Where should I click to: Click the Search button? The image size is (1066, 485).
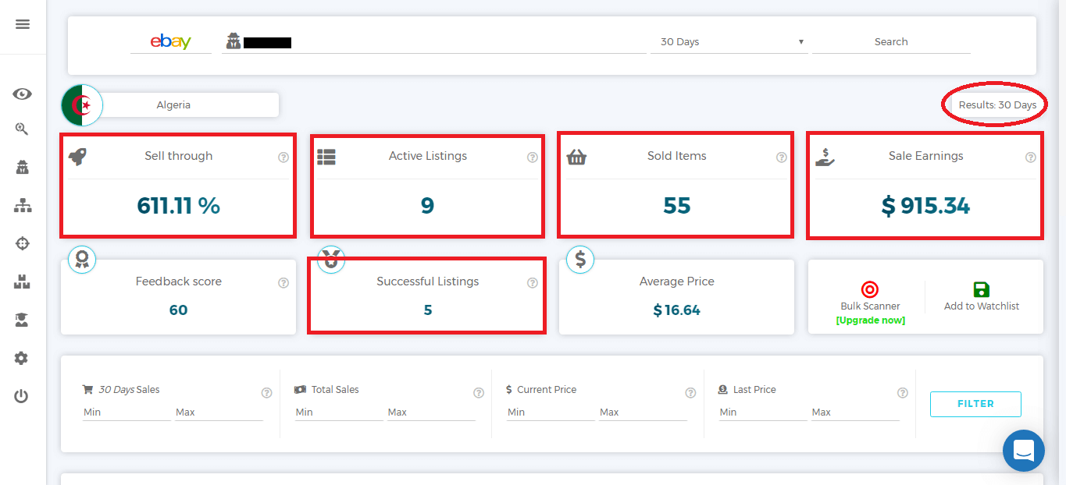tap(891, 42)
